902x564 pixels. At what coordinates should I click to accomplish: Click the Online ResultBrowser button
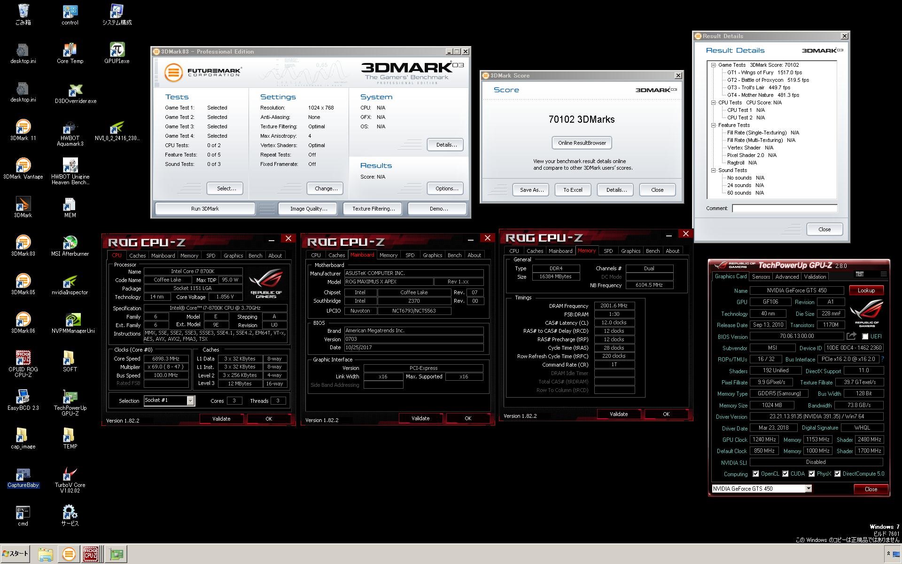click(582, 143)
